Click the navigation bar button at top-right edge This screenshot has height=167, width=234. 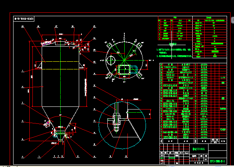[232, 19]
